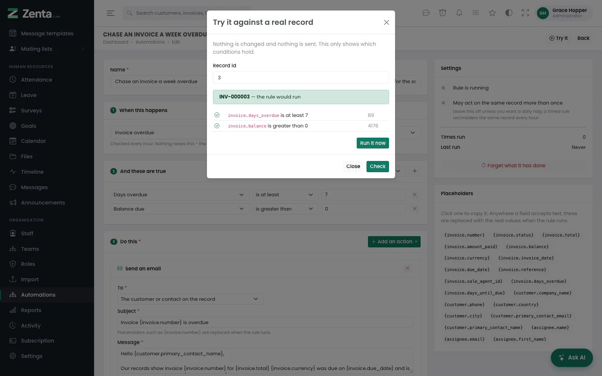Click the fullscreen expand icon

(525, 13)
